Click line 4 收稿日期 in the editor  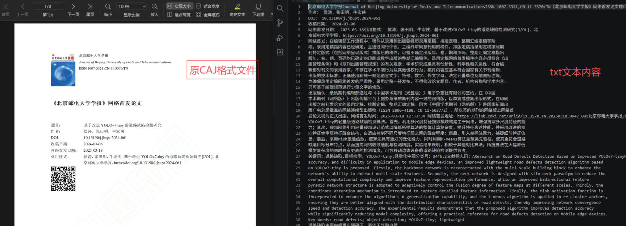[331, 24]
